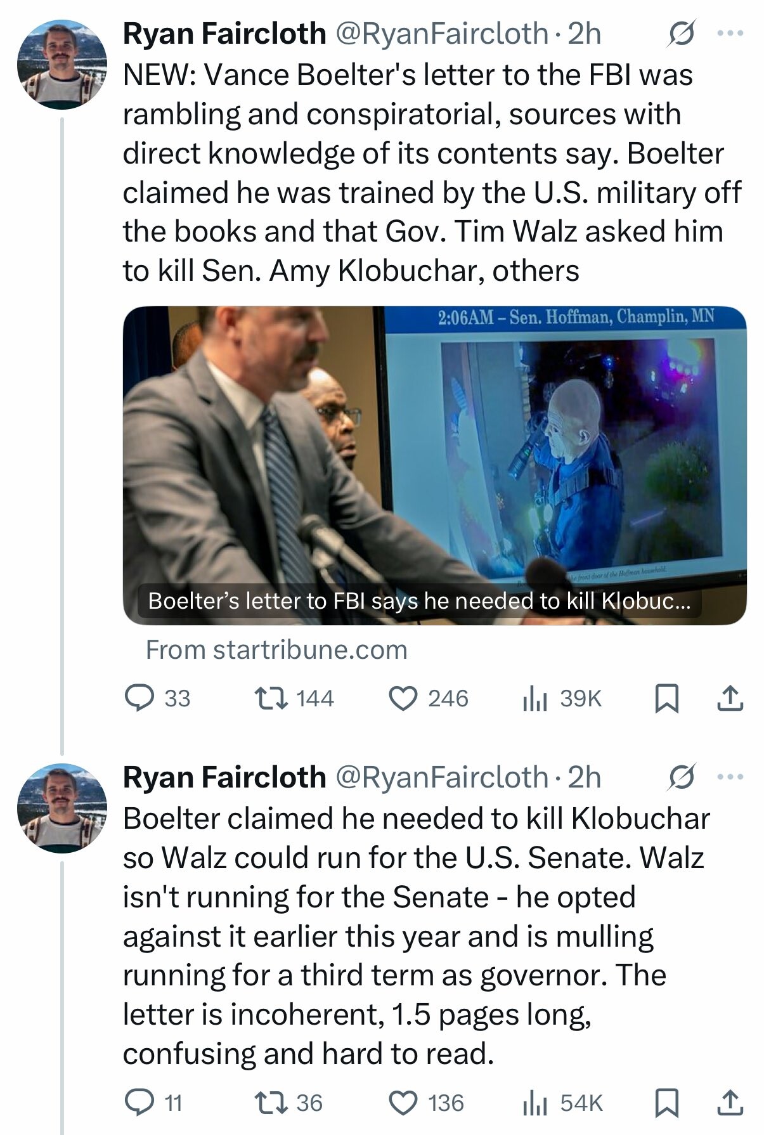
Task: Open the startribune.com article preview image
Action: point(434,465)
